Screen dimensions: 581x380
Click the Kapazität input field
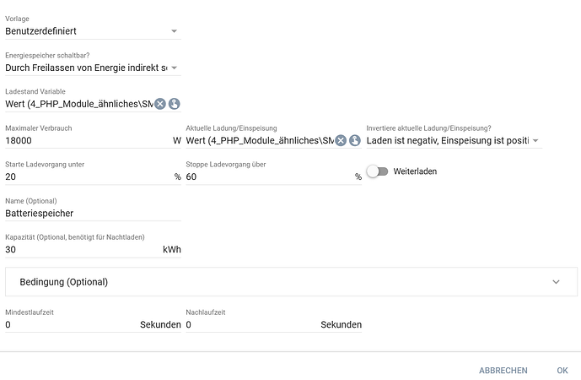click(x=80, y=250)
